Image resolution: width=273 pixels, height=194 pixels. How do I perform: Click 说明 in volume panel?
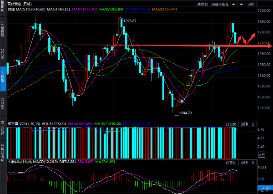(244, 124)
